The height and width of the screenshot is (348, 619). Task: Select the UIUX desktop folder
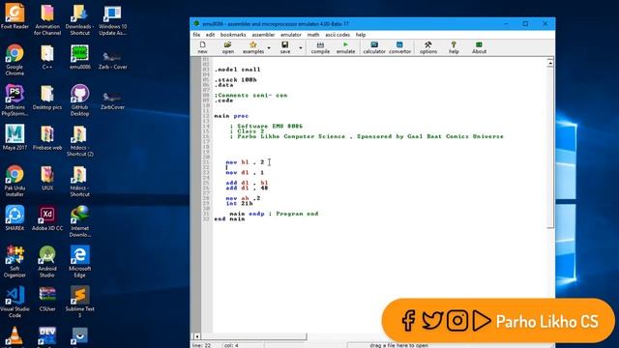[x=47, y=177]
